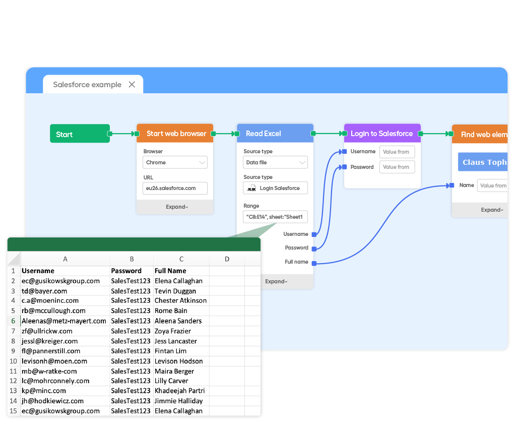Click cell Aleenas@metz-mayert.com
The image size is (513, 430).
click(x=65, y=321)
